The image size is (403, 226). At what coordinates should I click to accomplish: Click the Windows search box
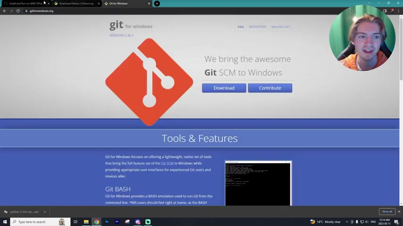[40, 222]
